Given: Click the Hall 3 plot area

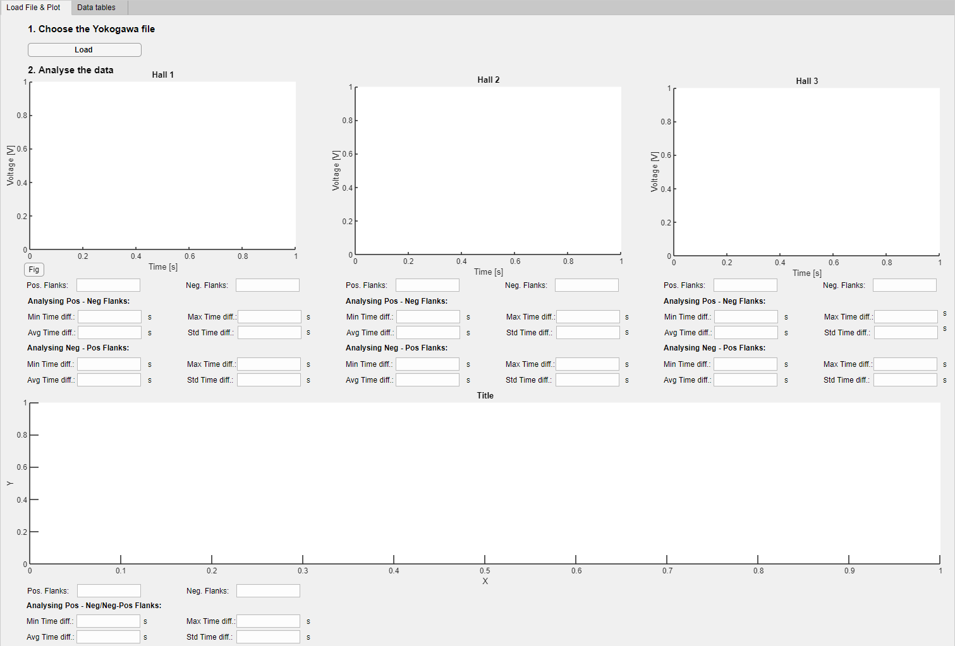Looking at the screenshot, I should [x=807, y=170].
